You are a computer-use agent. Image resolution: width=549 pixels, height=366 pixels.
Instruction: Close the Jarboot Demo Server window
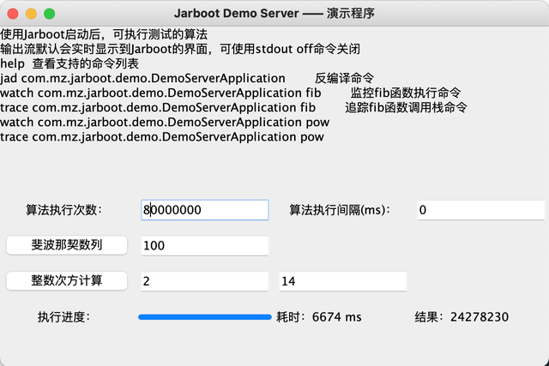pyautogui.click(x=13, y=14)
